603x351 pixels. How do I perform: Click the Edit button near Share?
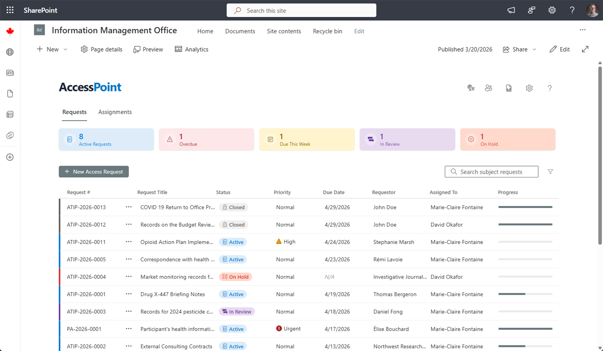(x=559, y=49)
